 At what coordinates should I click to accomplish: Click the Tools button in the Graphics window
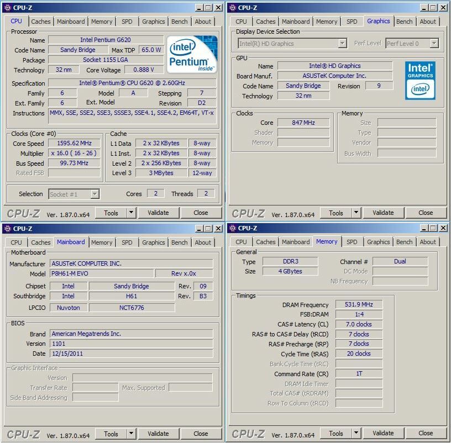click(x=336, y=213)
